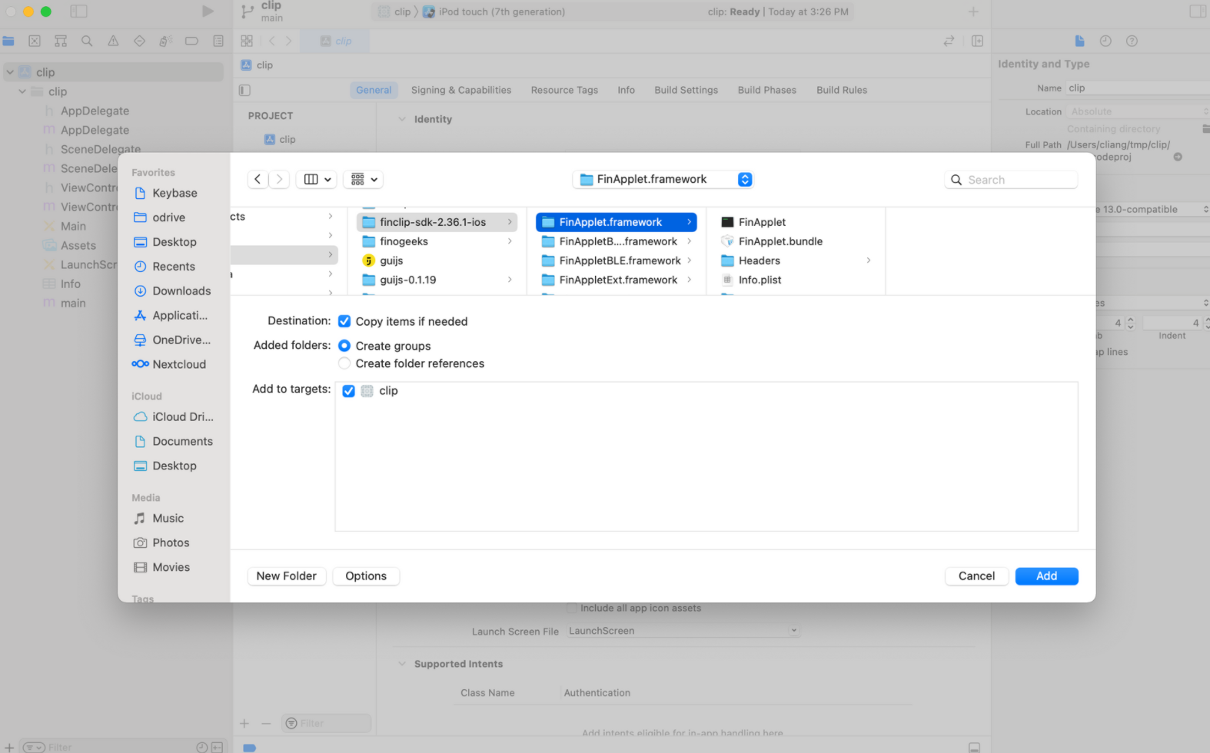Image resolution: width=1210 pixels, height=753 pixels.
Task: Cancel the add files dialog
Action: click(x=977, y=576)
